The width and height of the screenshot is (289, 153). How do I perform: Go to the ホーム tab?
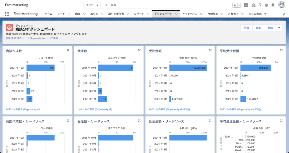[x=49, y=14]
